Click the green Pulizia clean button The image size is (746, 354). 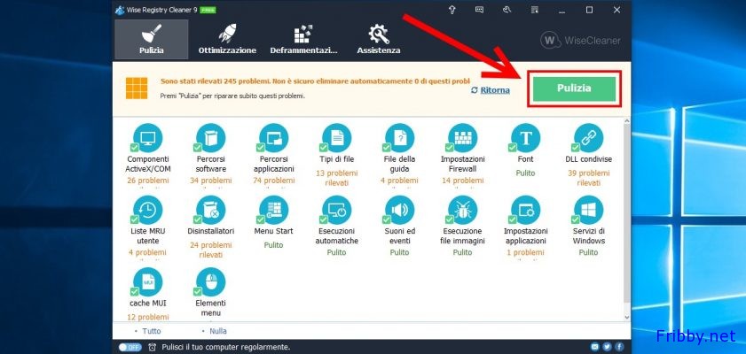[x=573, y=89]
